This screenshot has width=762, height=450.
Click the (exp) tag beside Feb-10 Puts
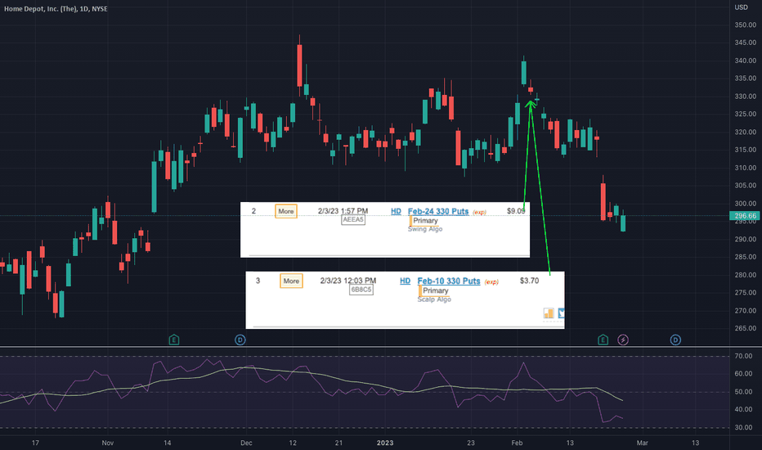[491, 282]
